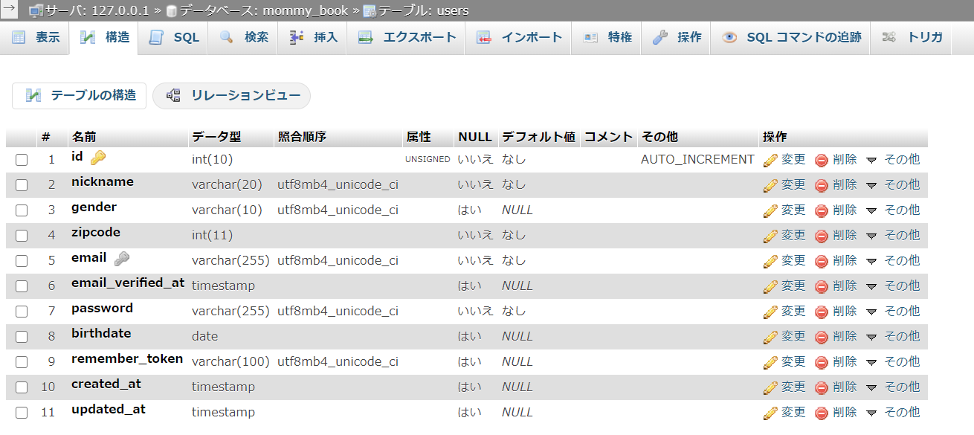This screenshot has height=435, width=974.
Task: Click red delete icon for email_verified_at
Action: click(x=822, y=286)
